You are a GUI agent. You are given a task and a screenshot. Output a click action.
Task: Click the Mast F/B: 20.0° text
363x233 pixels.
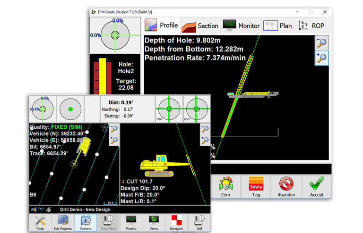[140, 195]
